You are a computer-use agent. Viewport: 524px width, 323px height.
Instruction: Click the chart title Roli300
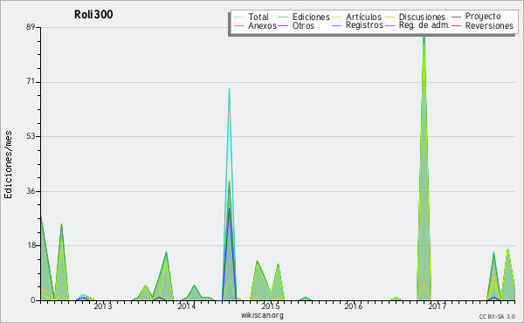click(93, 14)
